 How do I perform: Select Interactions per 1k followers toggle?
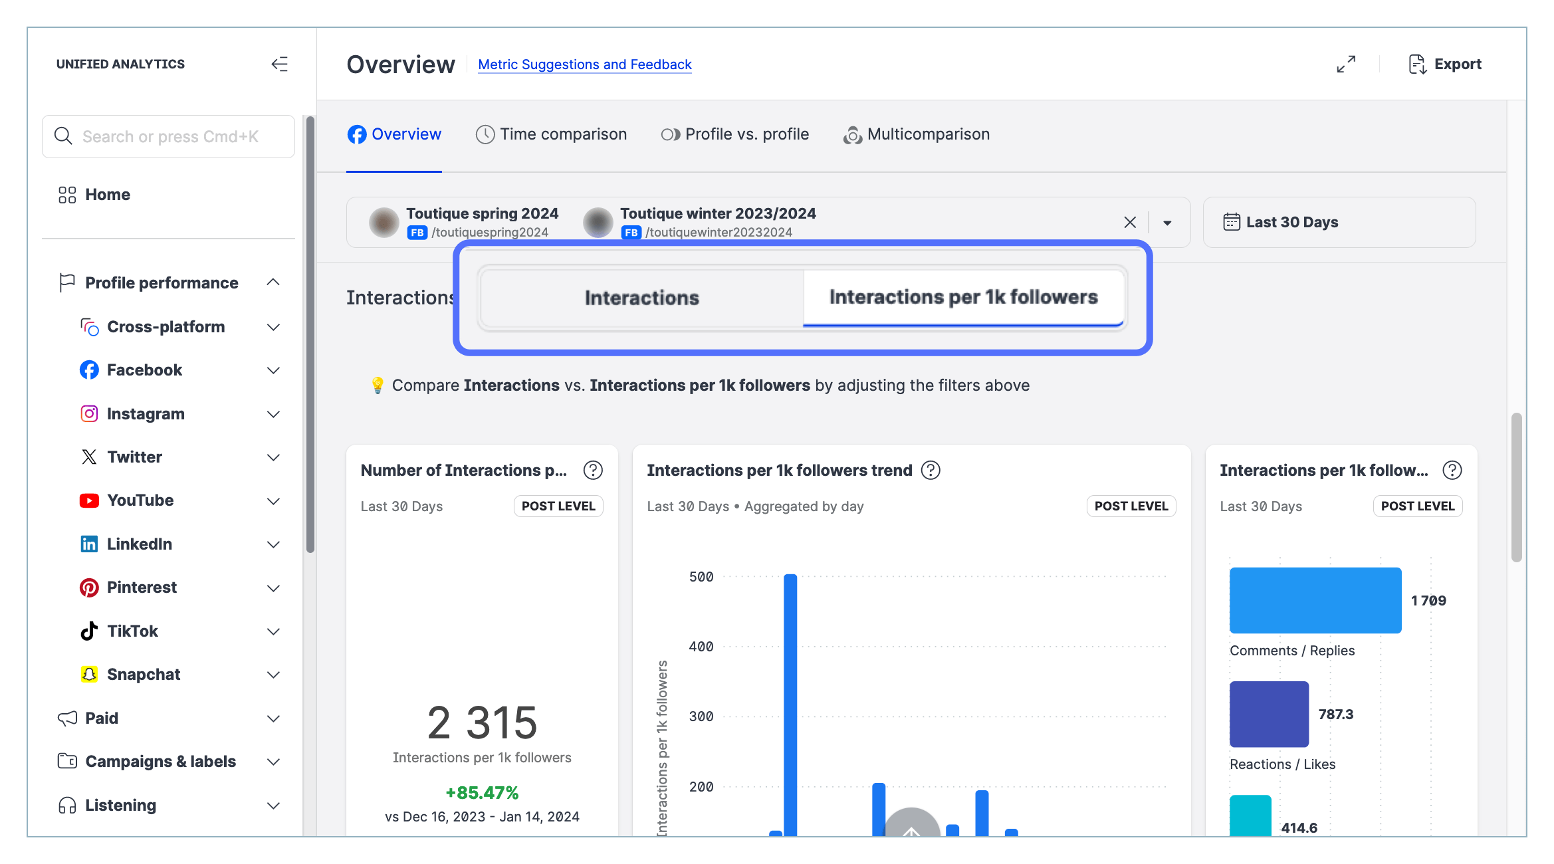tap(963, 297)
